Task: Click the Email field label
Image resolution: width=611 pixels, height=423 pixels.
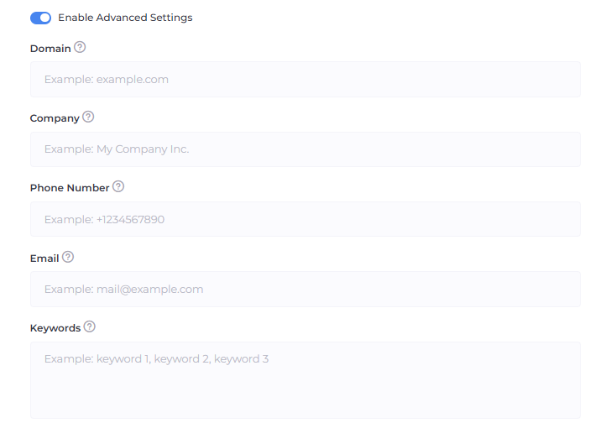Action: pyautogui.click(x=44, y=258)
